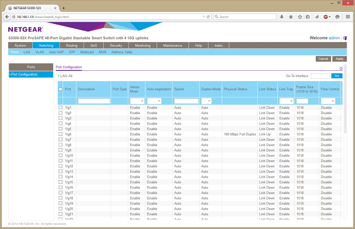
Task: Click the browser back arrow button
Action: 7,17
